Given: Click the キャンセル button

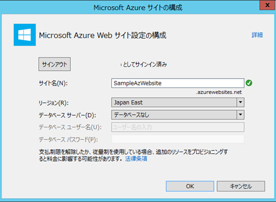Looking at the screenshot, I should 241,186.
